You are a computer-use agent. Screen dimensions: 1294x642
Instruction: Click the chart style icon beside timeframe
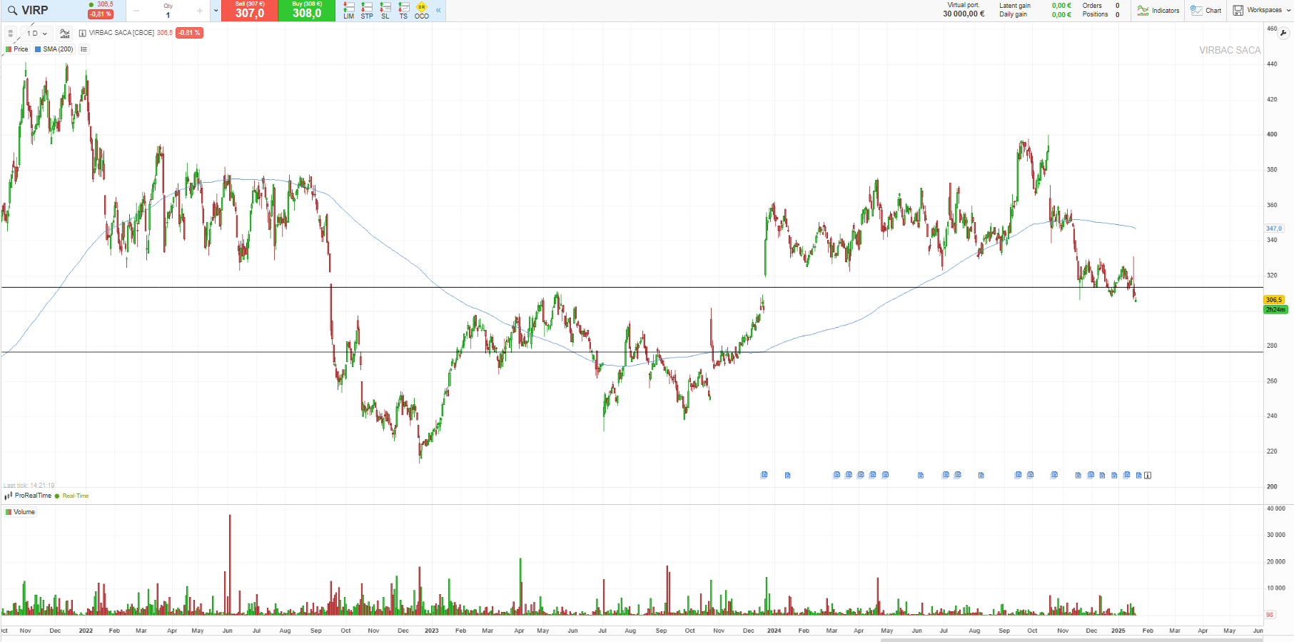pos(65,33)
